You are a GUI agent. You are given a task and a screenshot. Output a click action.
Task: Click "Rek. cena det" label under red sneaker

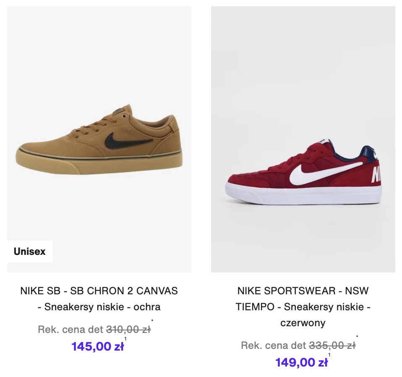[x=274, y=346]
